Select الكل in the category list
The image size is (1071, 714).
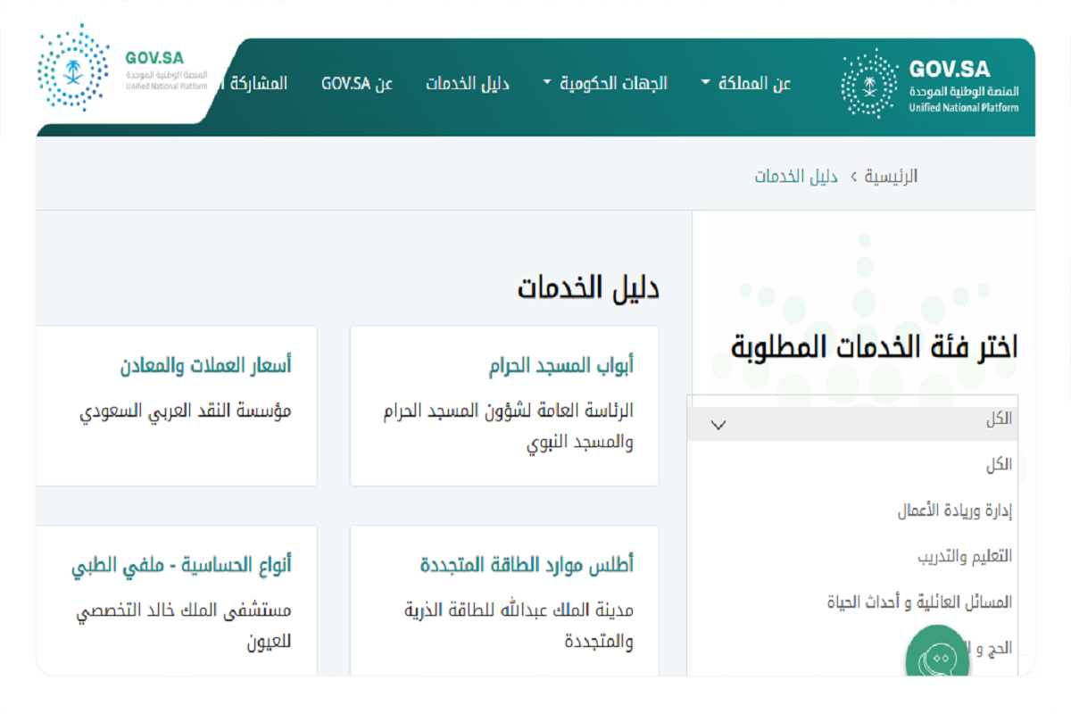click(1000, 464)
